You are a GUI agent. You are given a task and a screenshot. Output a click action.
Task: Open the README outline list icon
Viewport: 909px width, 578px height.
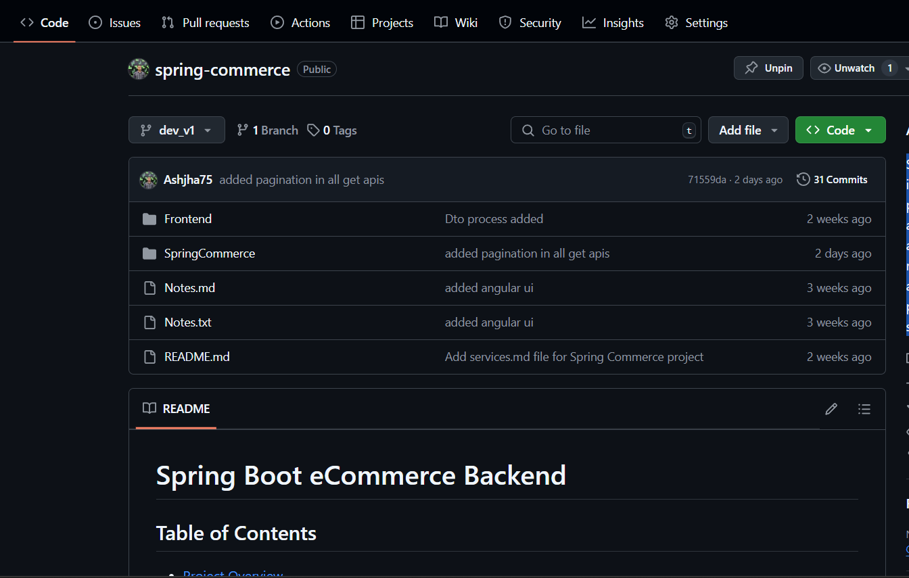pos(864,409)
